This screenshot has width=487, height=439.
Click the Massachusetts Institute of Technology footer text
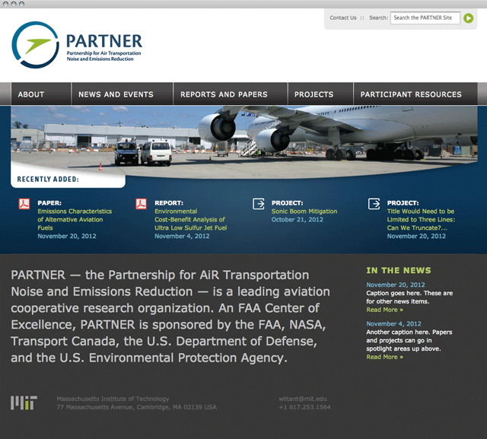click(113, 399)
